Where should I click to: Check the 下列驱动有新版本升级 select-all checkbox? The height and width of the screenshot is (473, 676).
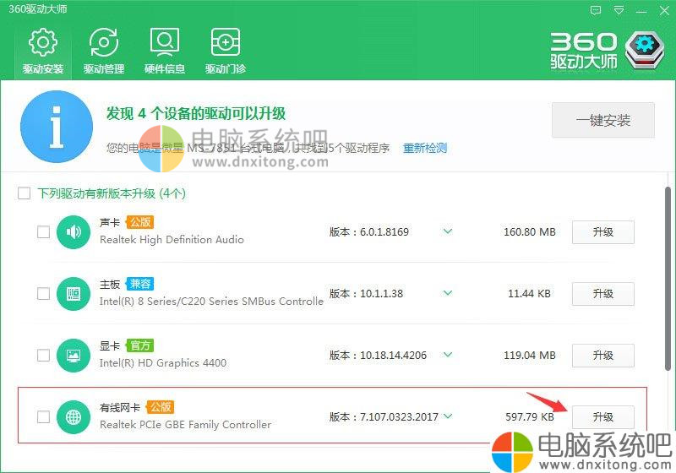click(25, 193)
